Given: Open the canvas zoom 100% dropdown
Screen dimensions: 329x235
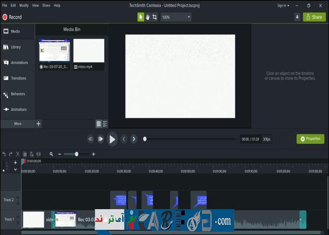Looking at the screenshot, I should pos(176,17).
